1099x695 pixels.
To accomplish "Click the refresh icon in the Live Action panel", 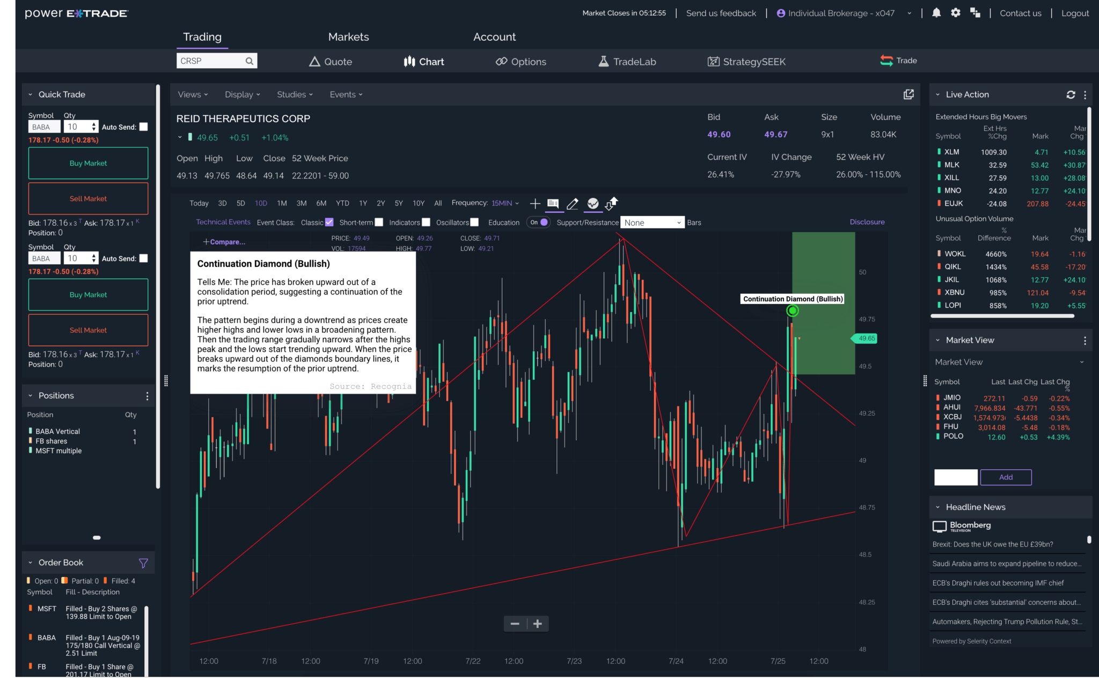I will (x=1071, y=94).
